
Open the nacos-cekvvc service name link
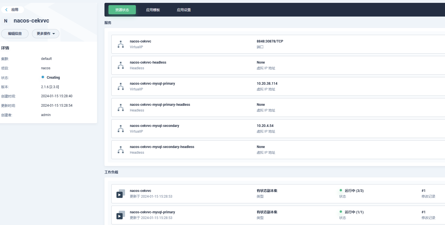click(140, 41)
